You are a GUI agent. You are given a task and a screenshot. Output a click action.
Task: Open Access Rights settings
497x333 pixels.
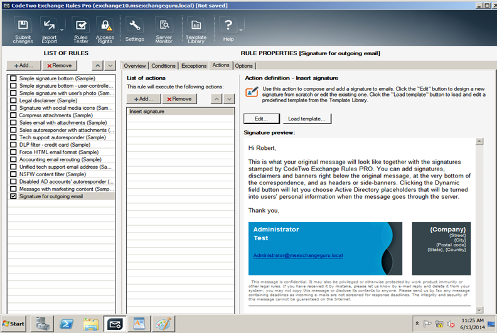click(105, 31)
